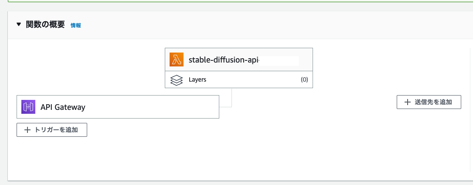The image size is (473, 185).
Task: Collapse the 関数の概要 section triangle
Action: pyautogui.click(x=19, y=25)
